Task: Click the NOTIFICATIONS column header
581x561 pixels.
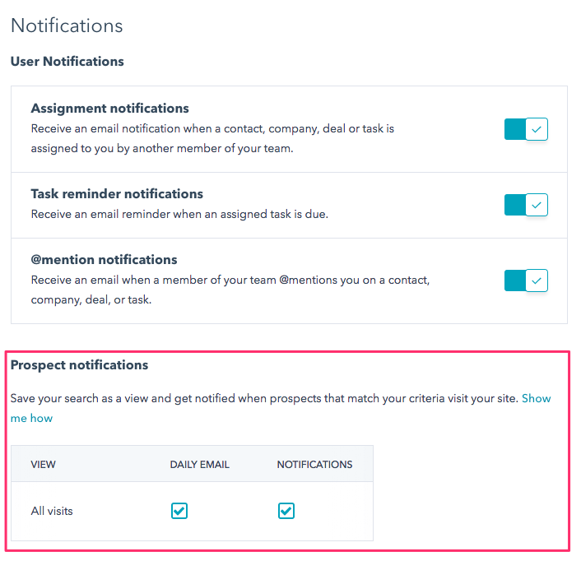Action: tap(314, 464)
